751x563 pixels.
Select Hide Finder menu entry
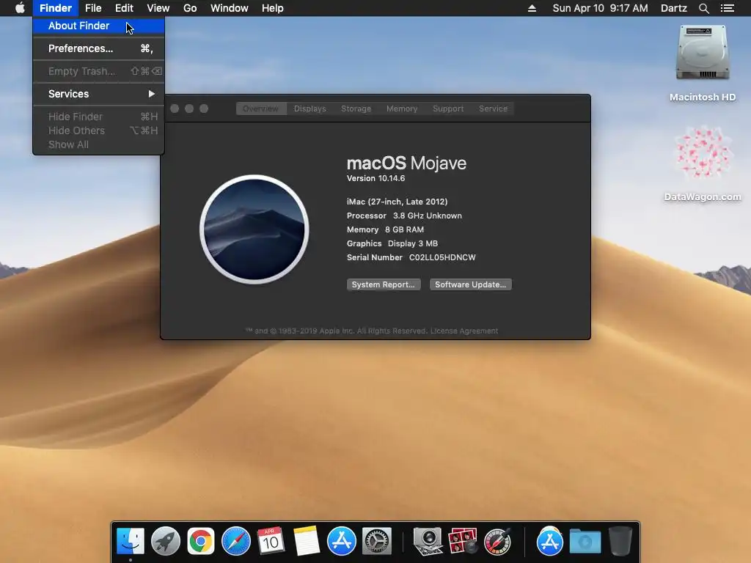99,117
